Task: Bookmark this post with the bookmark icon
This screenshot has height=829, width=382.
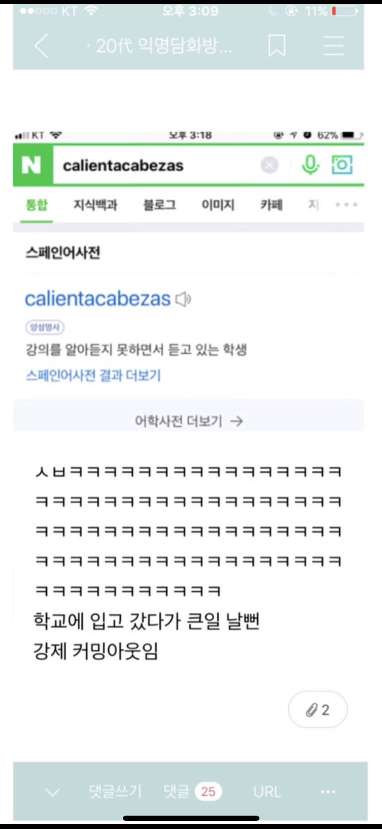Action: 277,46
